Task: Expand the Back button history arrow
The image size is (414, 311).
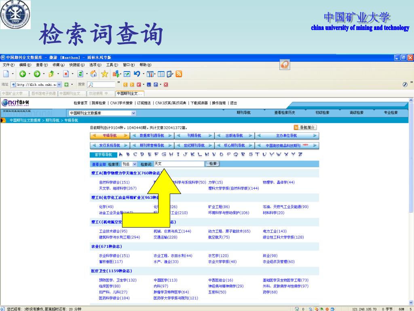Action: tap(29, 74)
